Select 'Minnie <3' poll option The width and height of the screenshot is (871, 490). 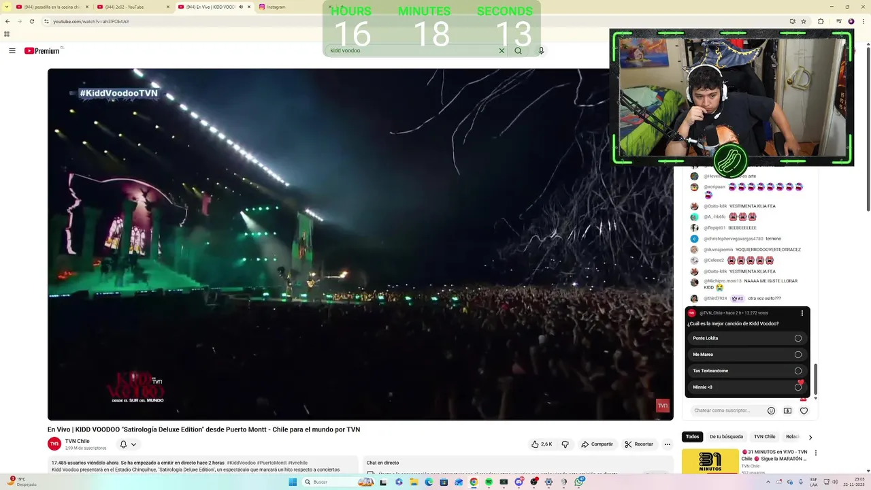(x=747, y=387)
